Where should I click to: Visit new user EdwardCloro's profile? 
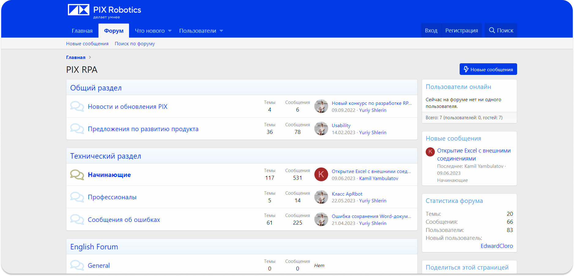[x=497, y=246]
